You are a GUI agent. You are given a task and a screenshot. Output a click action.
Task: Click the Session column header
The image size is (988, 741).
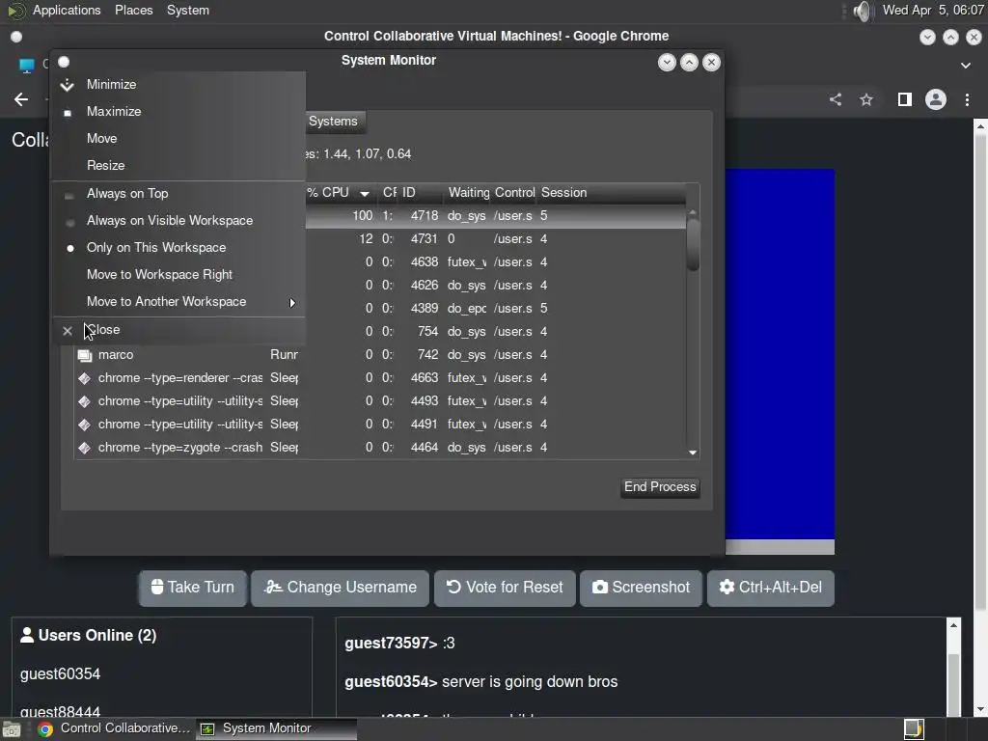point(563,193)
